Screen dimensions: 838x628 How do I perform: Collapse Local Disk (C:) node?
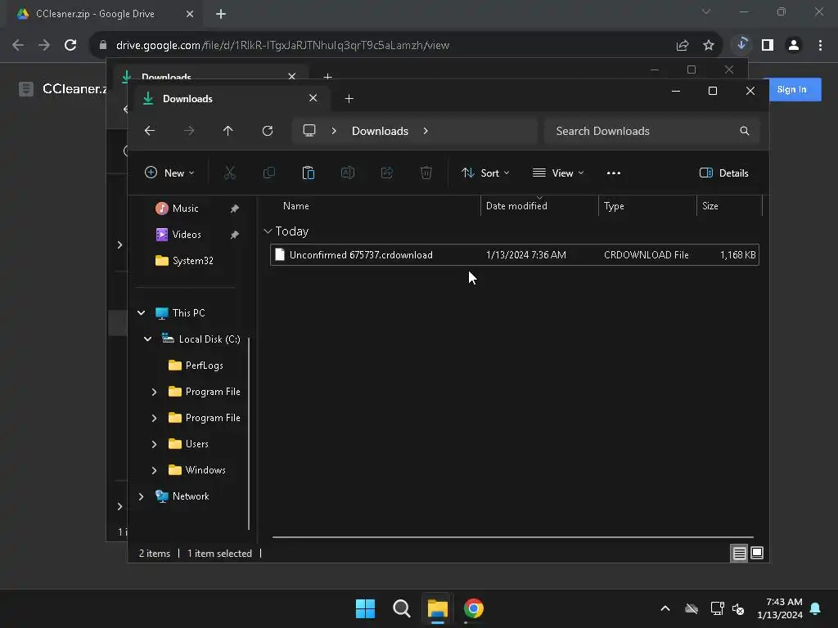coord(147,339)
